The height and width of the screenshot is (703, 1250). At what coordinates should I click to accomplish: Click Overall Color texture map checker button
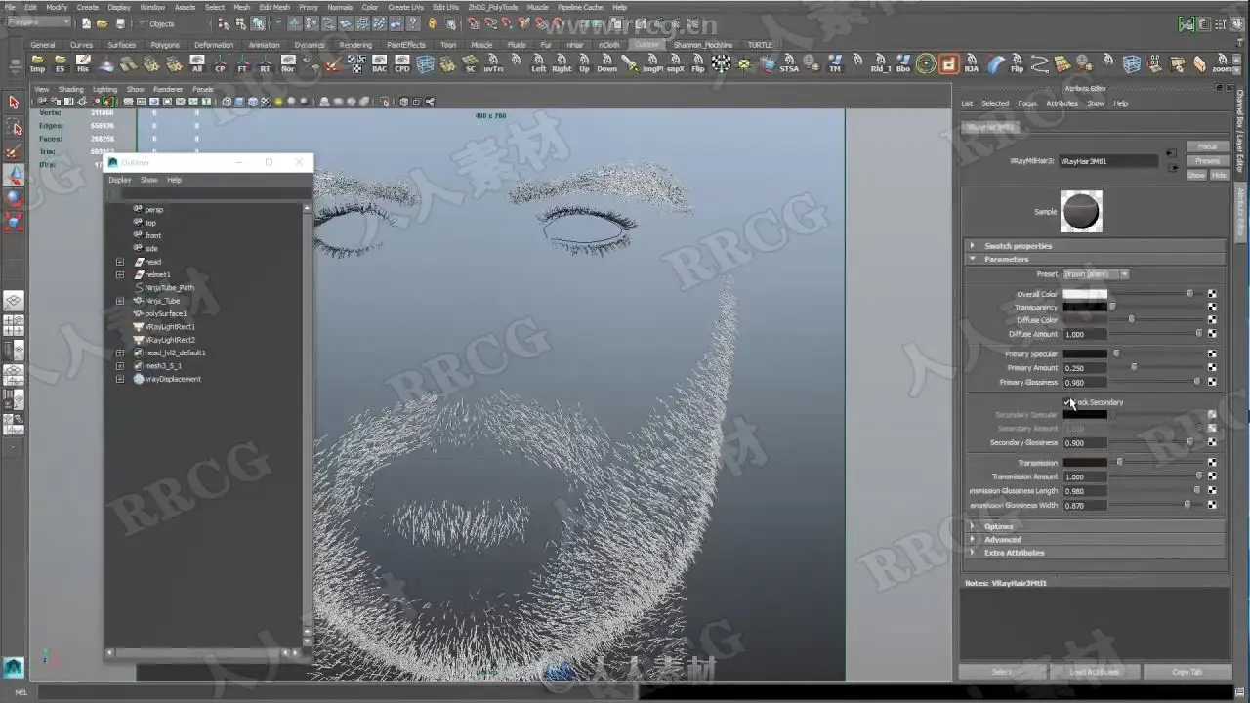point(1212,293)
